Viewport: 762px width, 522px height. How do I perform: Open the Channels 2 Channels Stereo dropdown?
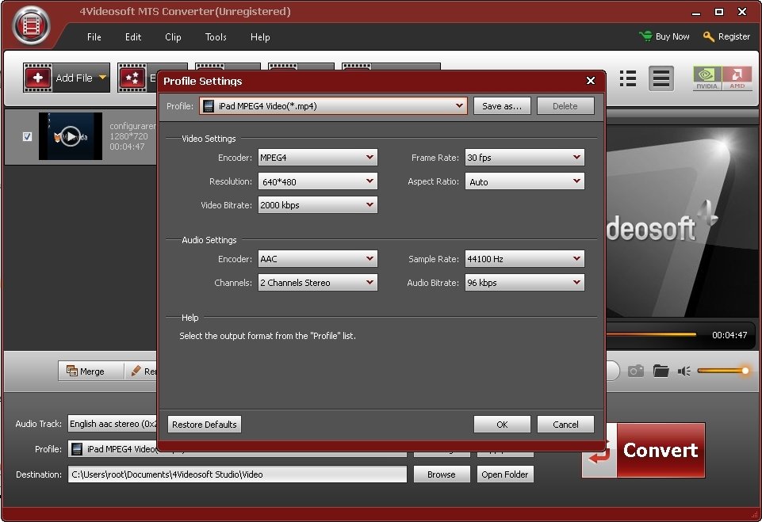coord(317,283)
